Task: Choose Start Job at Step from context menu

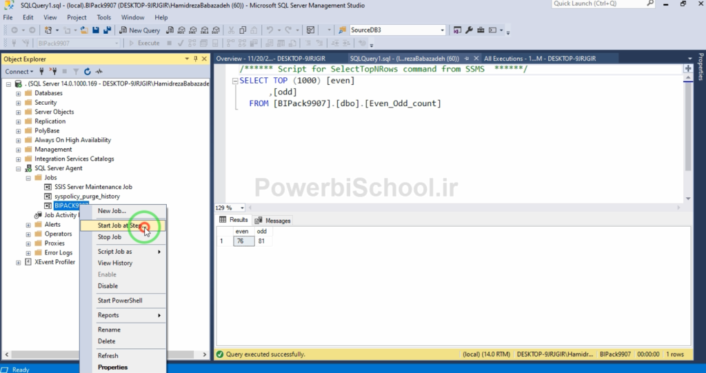Action: click(121, 225)
